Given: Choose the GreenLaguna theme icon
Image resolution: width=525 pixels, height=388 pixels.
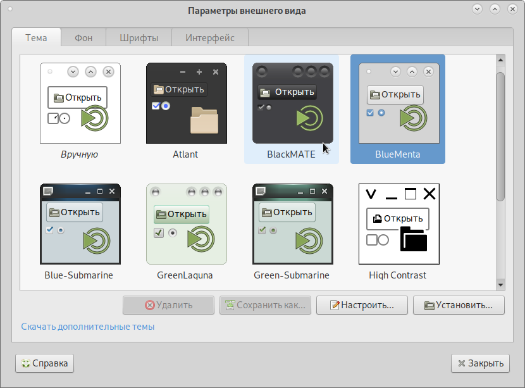Looking at the screenshot, I should [x=186, y=224].
